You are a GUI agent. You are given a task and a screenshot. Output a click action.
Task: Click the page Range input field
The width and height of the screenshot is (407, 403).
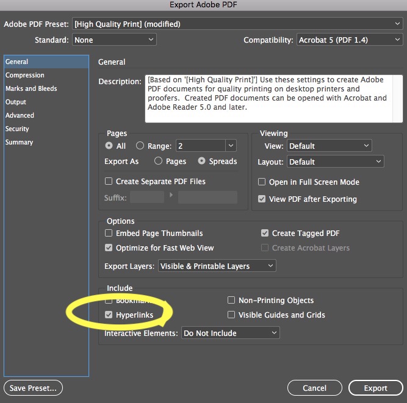pyautogui.click(x=201, y=146)
